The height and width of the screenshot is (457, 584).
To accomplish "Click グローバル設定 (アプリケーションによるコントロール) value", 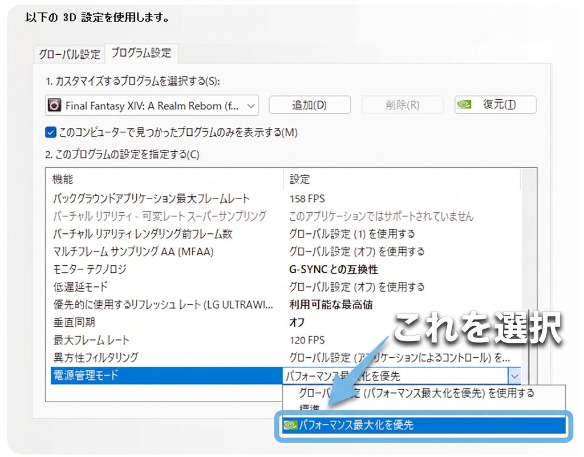I will [x=400, y=358].
